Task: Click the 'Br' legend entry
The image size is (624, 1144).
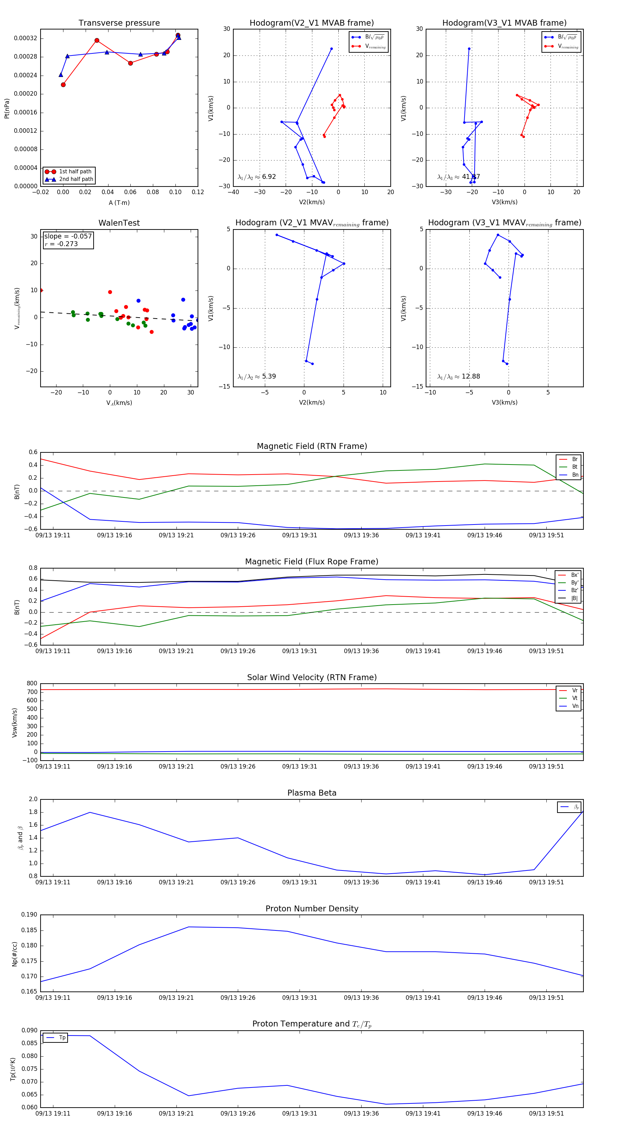Action: (569, 459)
